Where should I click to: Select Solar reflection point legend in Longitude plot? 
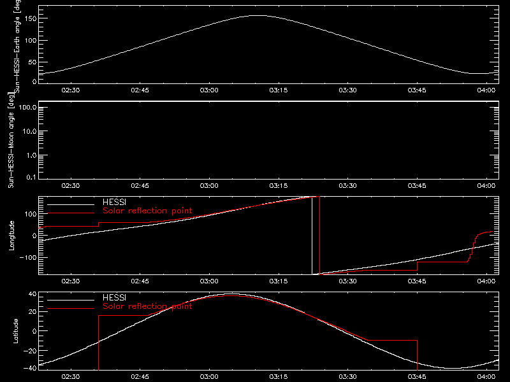coord(147,211)
